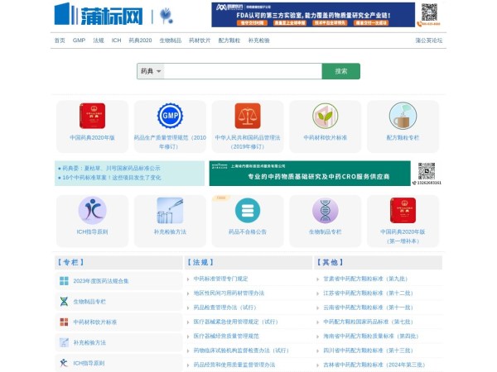Screen dimensions: 497x372
Task: Click the FDA lab top banner ad
Action: (x=311, y=14)
